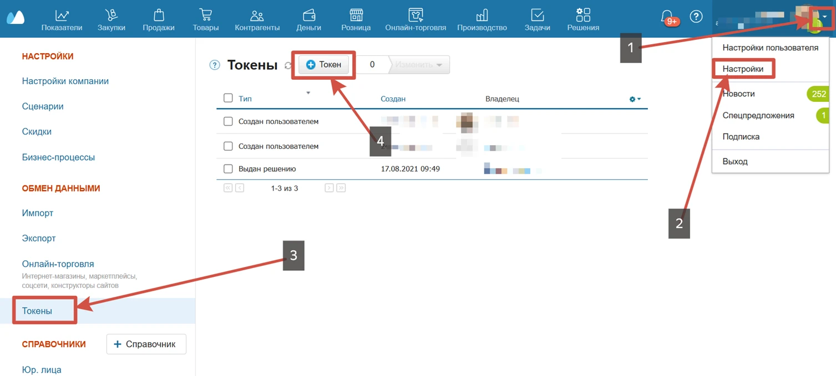Refresh the token list icon
The height and width of the screenshot is (376, 836).
[x=288, y=65]
